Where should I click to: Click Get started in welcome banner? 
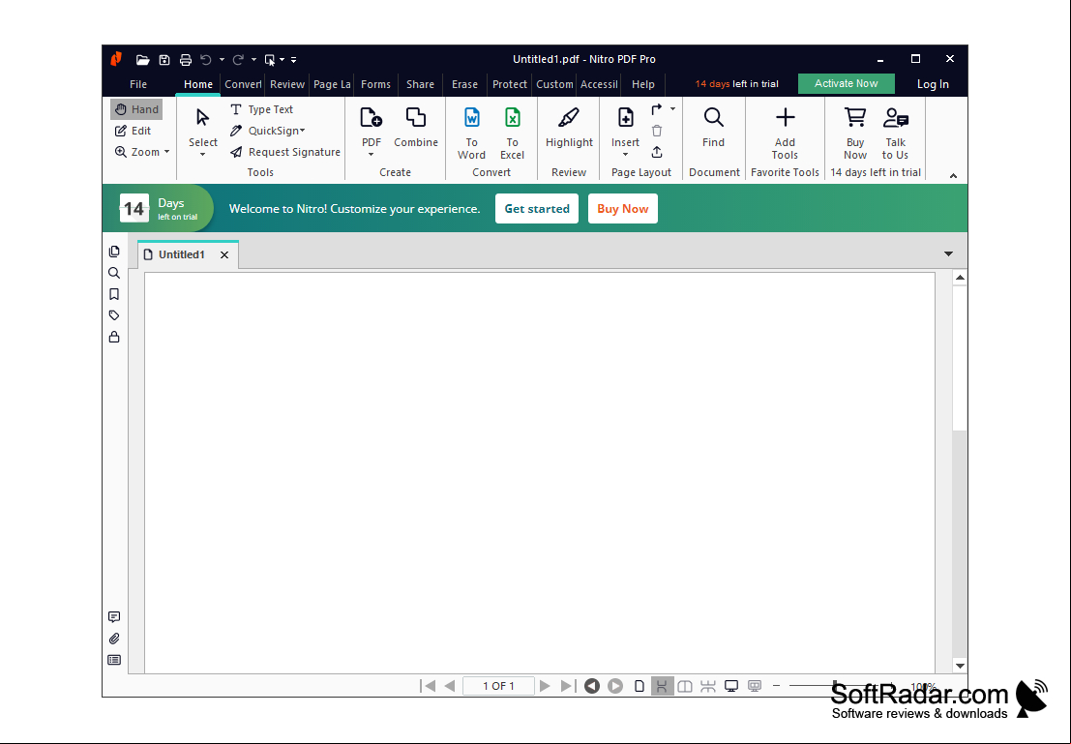[537, 208]
